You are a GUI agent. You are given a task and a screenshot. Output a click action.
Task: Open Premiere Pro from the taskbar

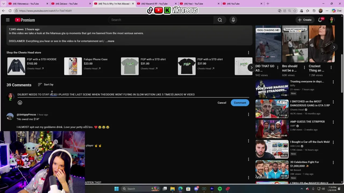[x=212, y=189]
